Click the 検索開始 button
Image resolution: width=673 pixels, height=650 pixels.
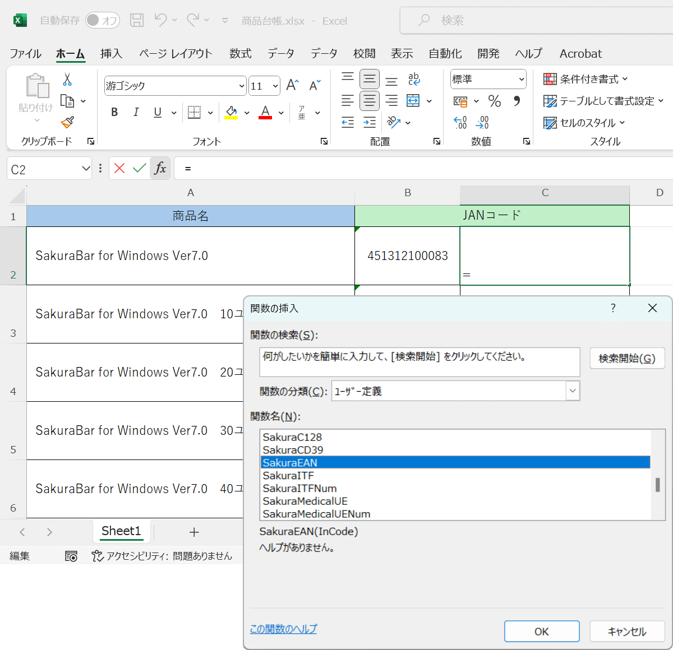pyautogui.click(x=627, y=358)
